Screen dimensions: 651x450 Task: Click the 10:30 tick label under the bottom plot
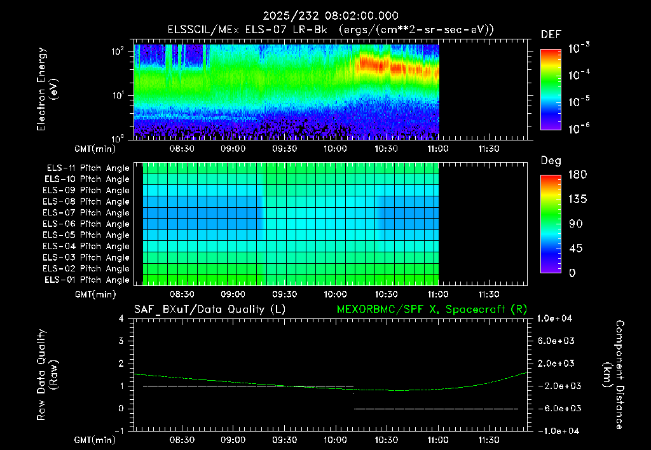[387, 440]
